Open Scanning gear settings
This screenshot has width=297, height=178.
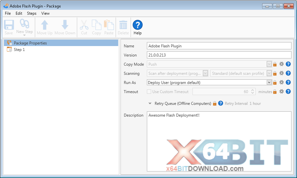click(x=282, y=73)
